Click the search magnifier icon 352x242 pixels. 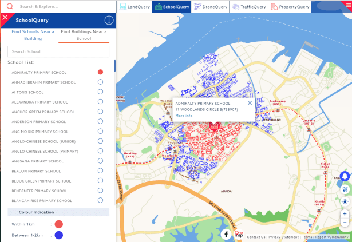10,6
